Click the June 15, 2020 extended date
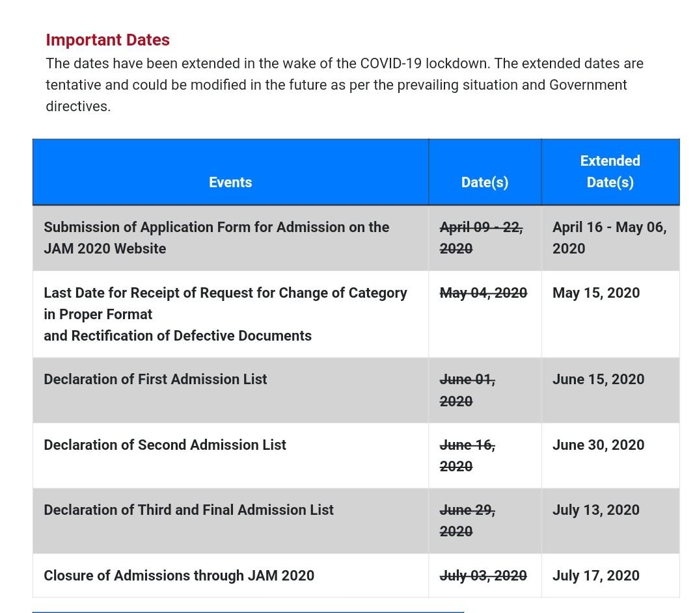Screen dimensions: 695x613 (598, 379)
